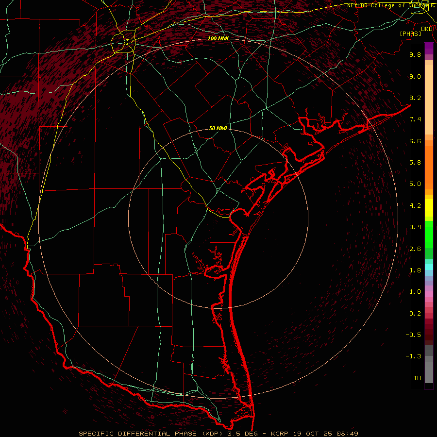Screen dimensions: 437x437
Task: Click the KCRP station identifier in caption
Action: 280,434
